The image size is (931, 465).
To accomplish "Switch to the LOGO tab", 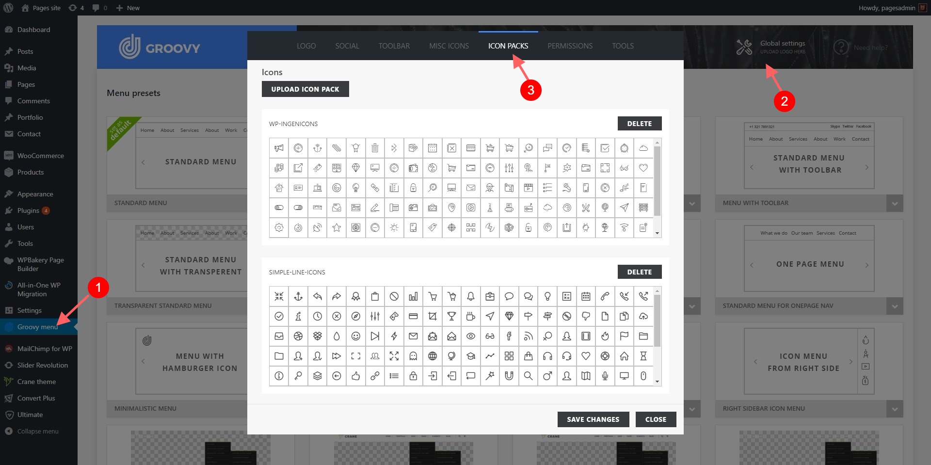I will pyautogui.click(x=306, y=46).
